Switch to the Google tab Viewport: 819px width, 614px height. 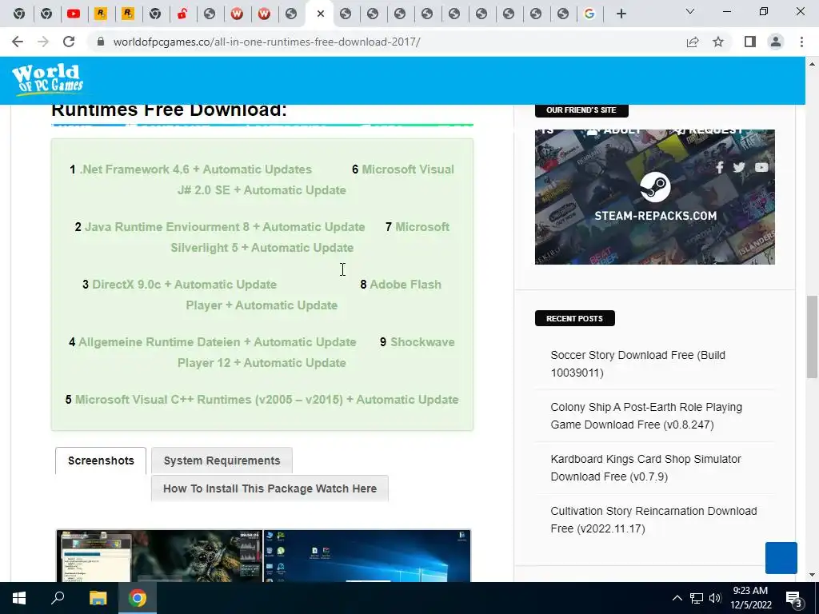(589, 14)
